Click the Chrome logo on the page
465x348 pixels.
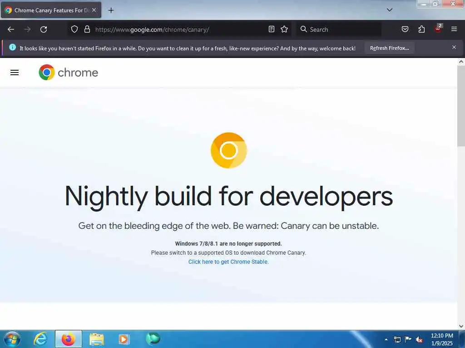69,72
